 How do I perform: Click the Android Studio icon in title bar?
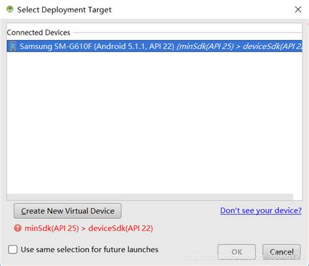[10, 9]
